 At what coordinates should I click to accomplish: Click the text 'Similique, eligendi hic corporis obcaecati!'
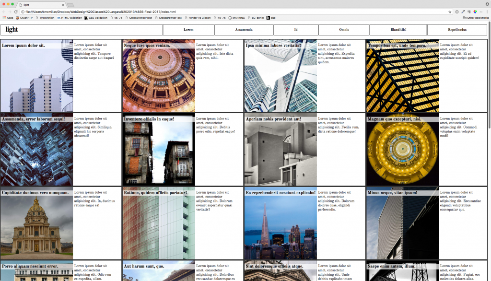point(94,131)
